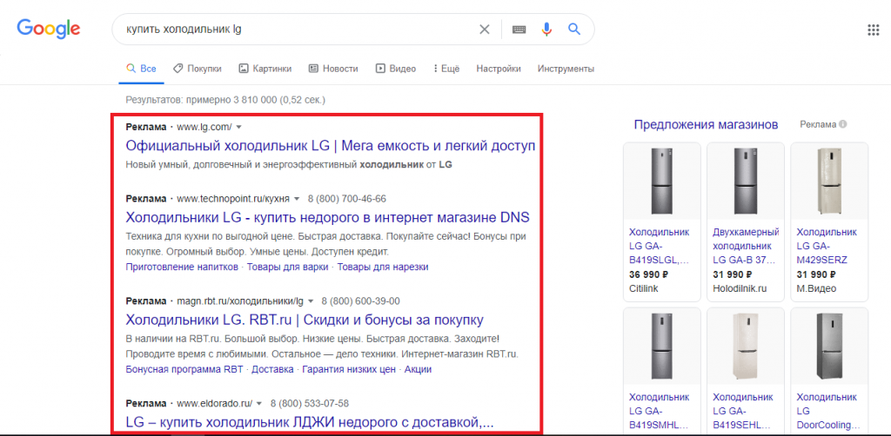The width and height of the screenshot is (891, 436).
Task: Click the Citilink store name
Action: (x=643, y=288)
